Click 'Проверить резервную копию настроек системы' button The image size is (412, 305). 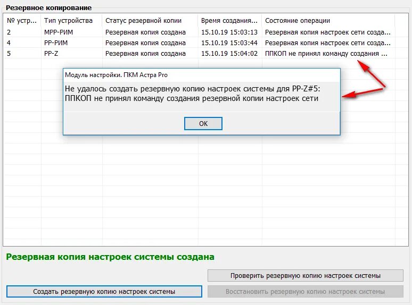click(306, 276)
